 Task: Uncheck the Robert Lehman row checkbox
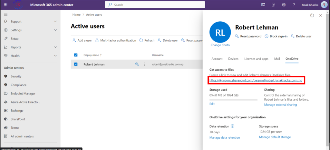[x=76, y=64]
